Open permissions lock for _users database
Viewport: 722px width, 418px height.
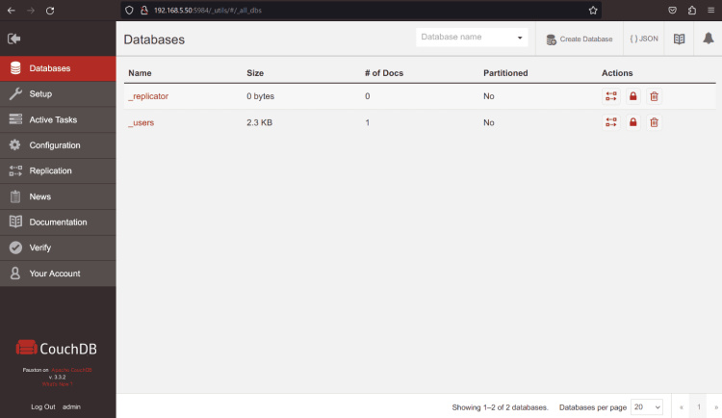(632, 122)
